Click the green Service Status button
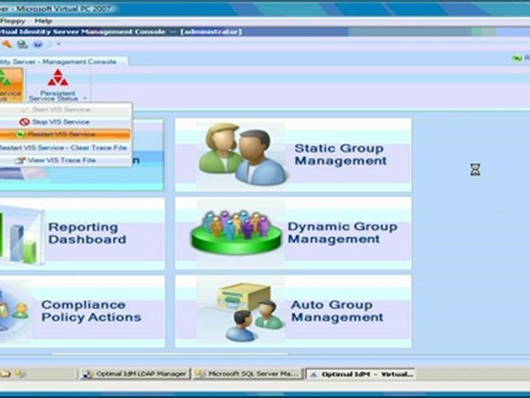Viewport: 530px width, 398px height. tap(11, 85)
